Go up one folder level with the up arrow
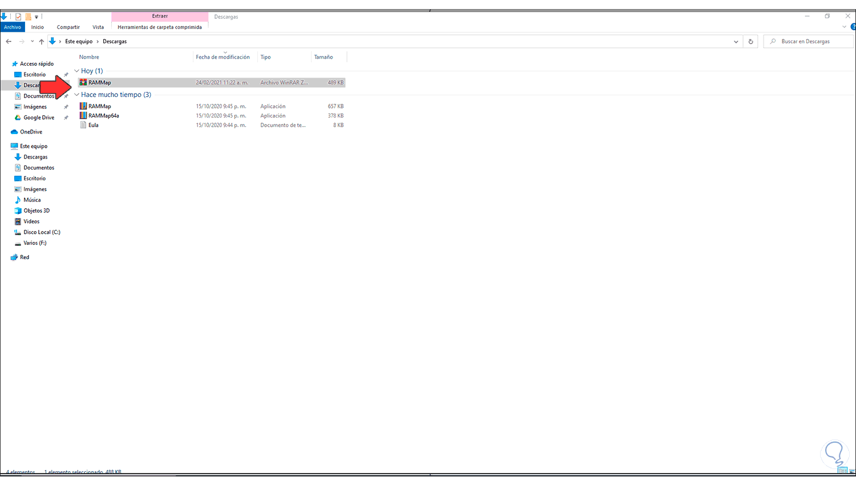Screen dimensions: 856x485 (41, 42)
